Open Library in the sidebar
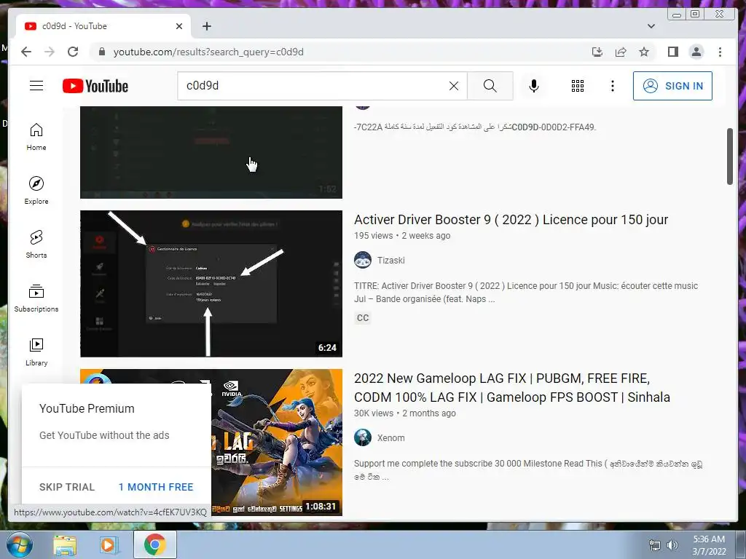 tap(36, 352)
